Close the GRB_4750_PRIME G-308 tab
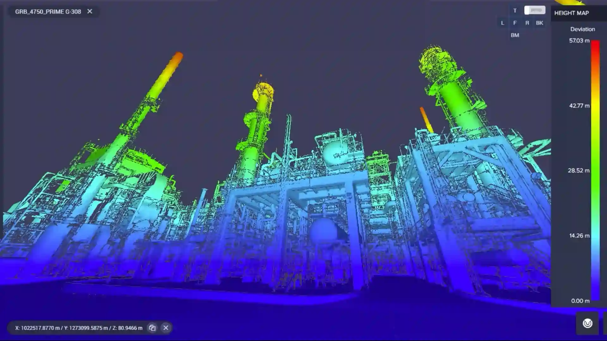607x341 pixels. tap(90, 11)
